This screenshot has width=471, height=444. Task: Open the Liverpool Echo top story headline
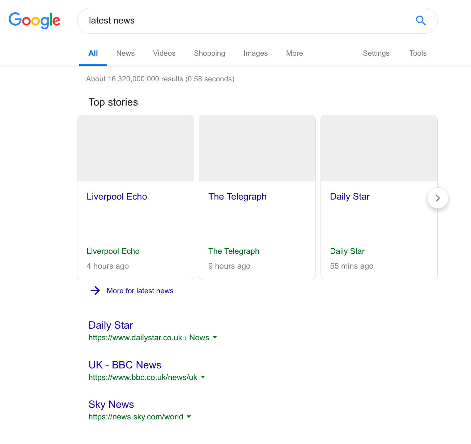click(117, 196)
